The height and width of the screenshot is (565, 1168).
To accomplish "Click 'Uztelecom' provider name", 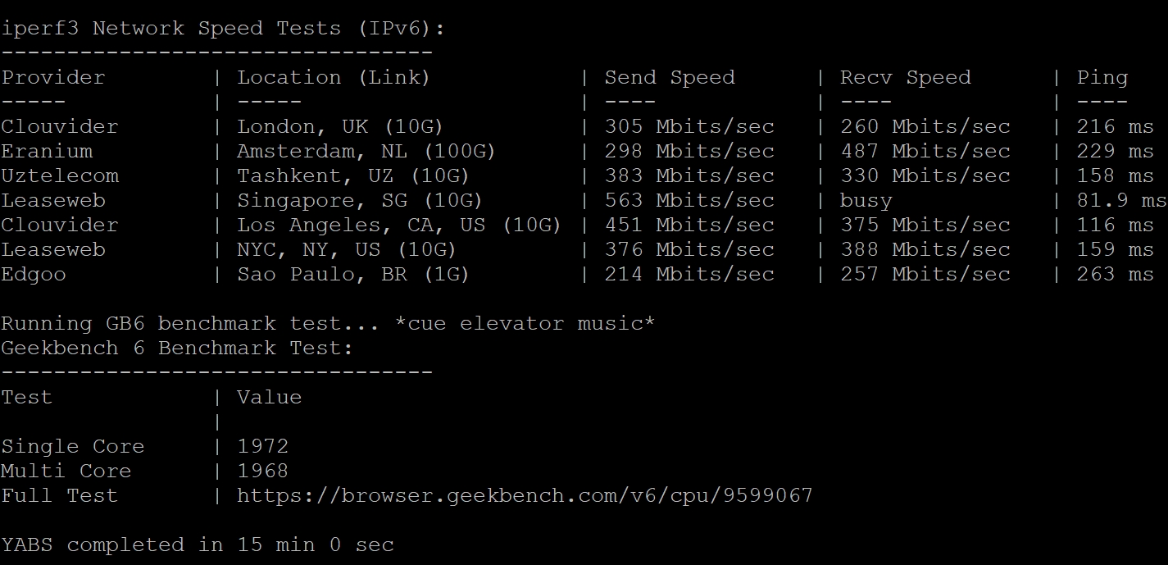I will tap(60, 175).
